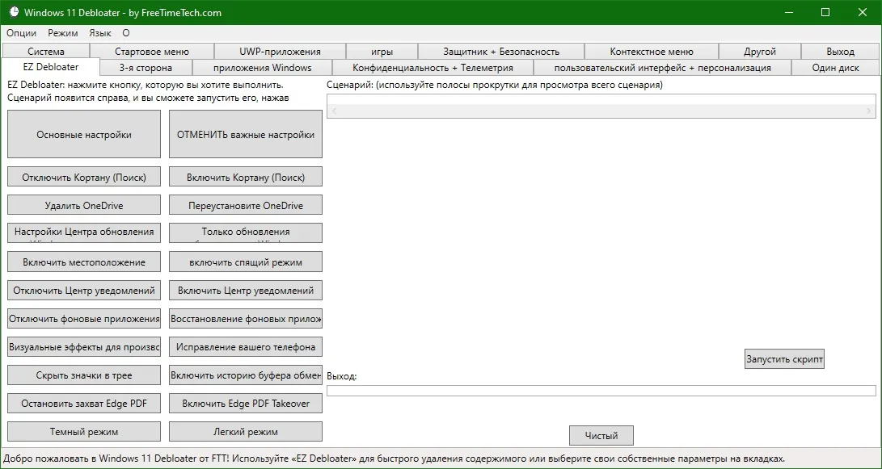Close the Debloater window

(863, 12)
